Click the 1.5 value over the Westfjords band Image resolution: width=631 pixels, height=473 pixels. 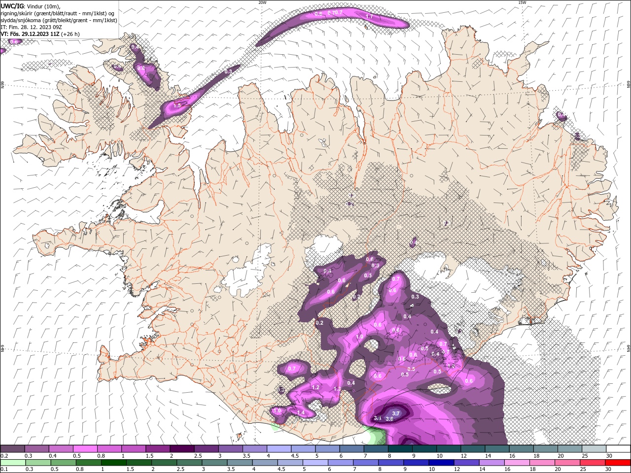177,105
